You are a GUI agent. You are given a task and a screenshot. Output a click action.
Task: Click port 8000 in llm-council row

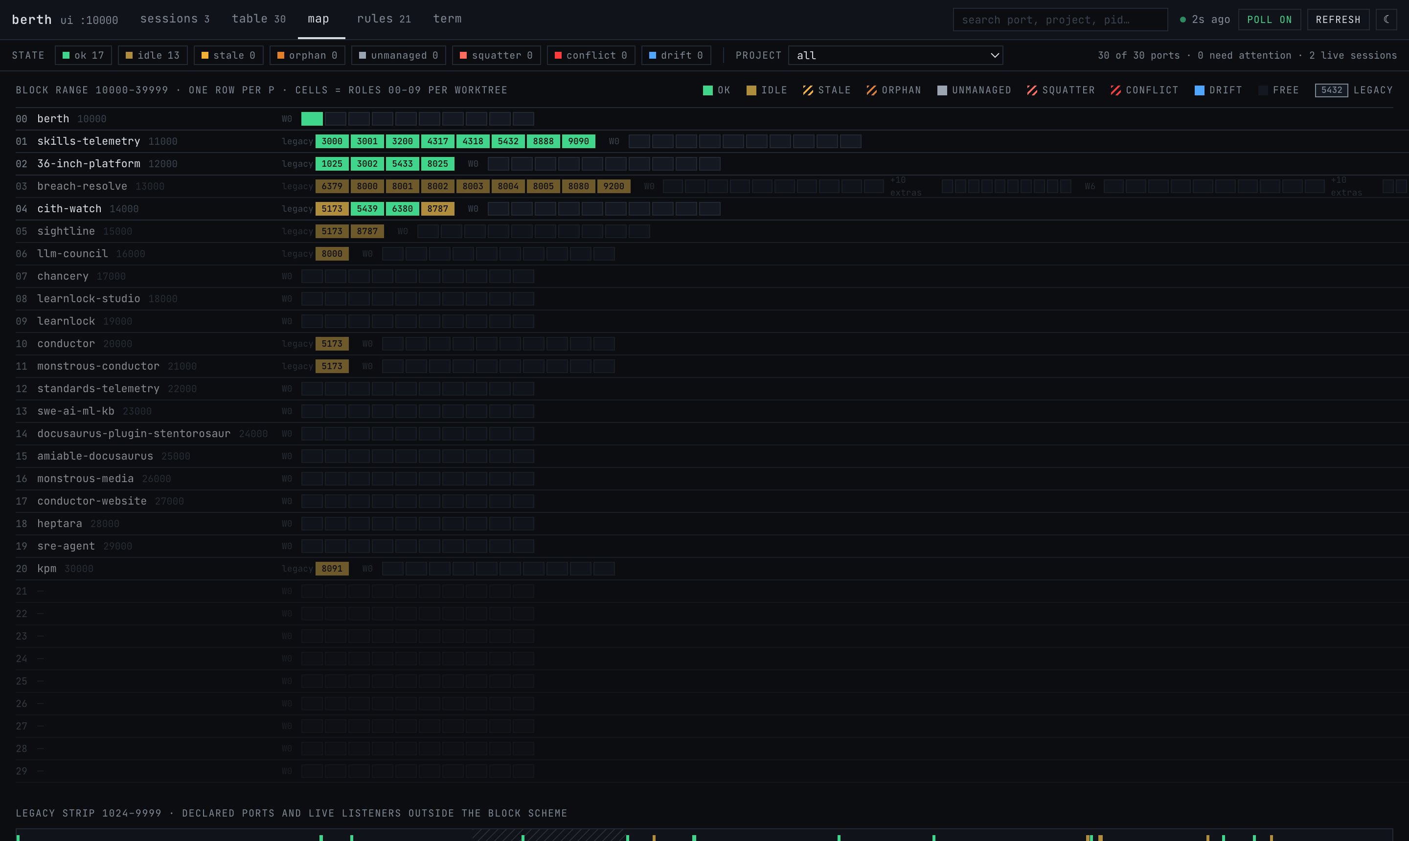pyautogui.click(x=332, y=253)
